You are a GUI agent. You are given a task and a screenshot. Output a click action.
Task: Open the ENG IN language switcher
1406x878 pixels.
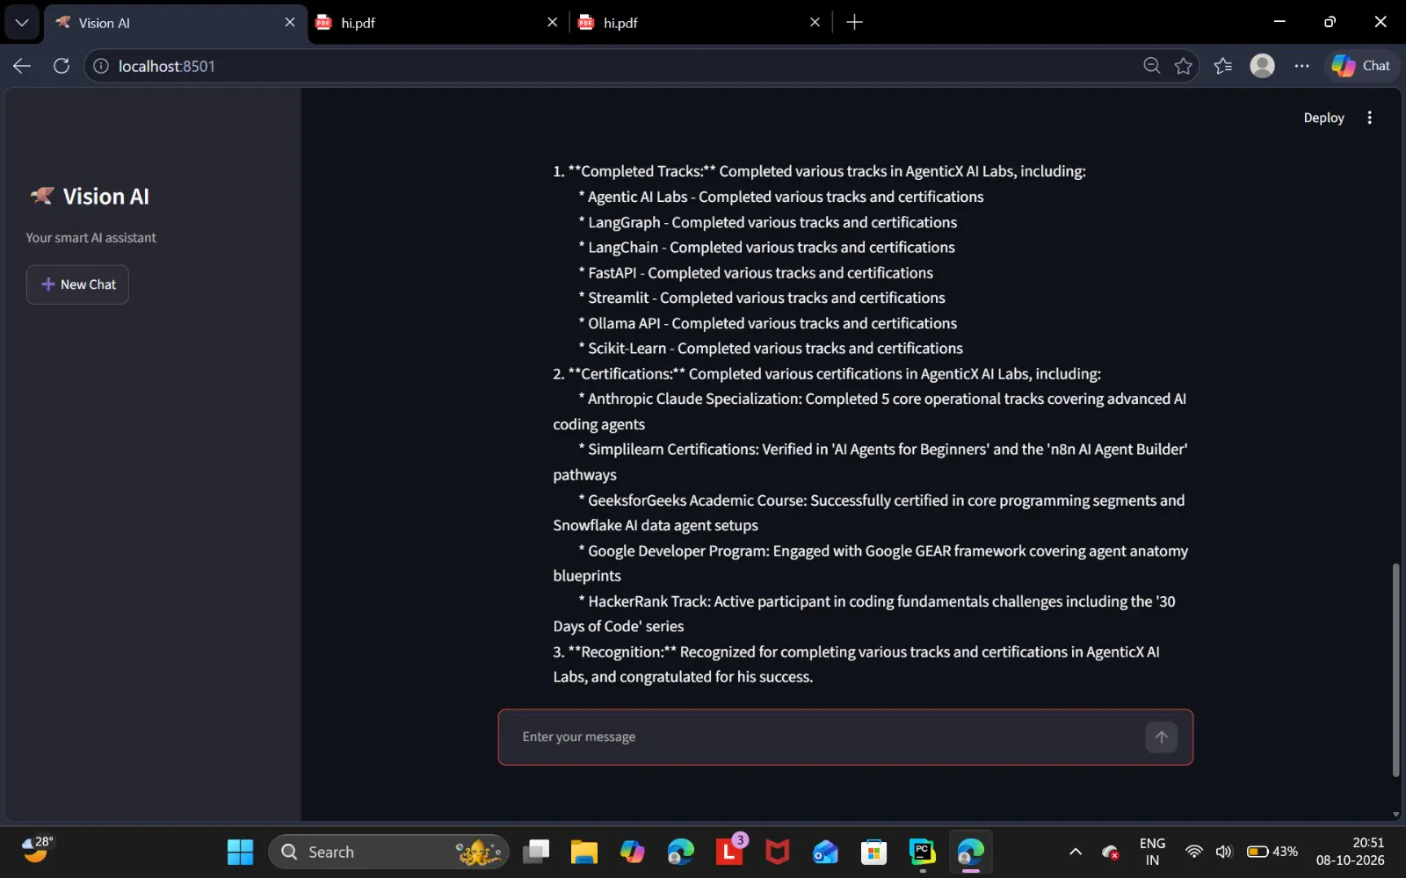[x=1152, y=852]
